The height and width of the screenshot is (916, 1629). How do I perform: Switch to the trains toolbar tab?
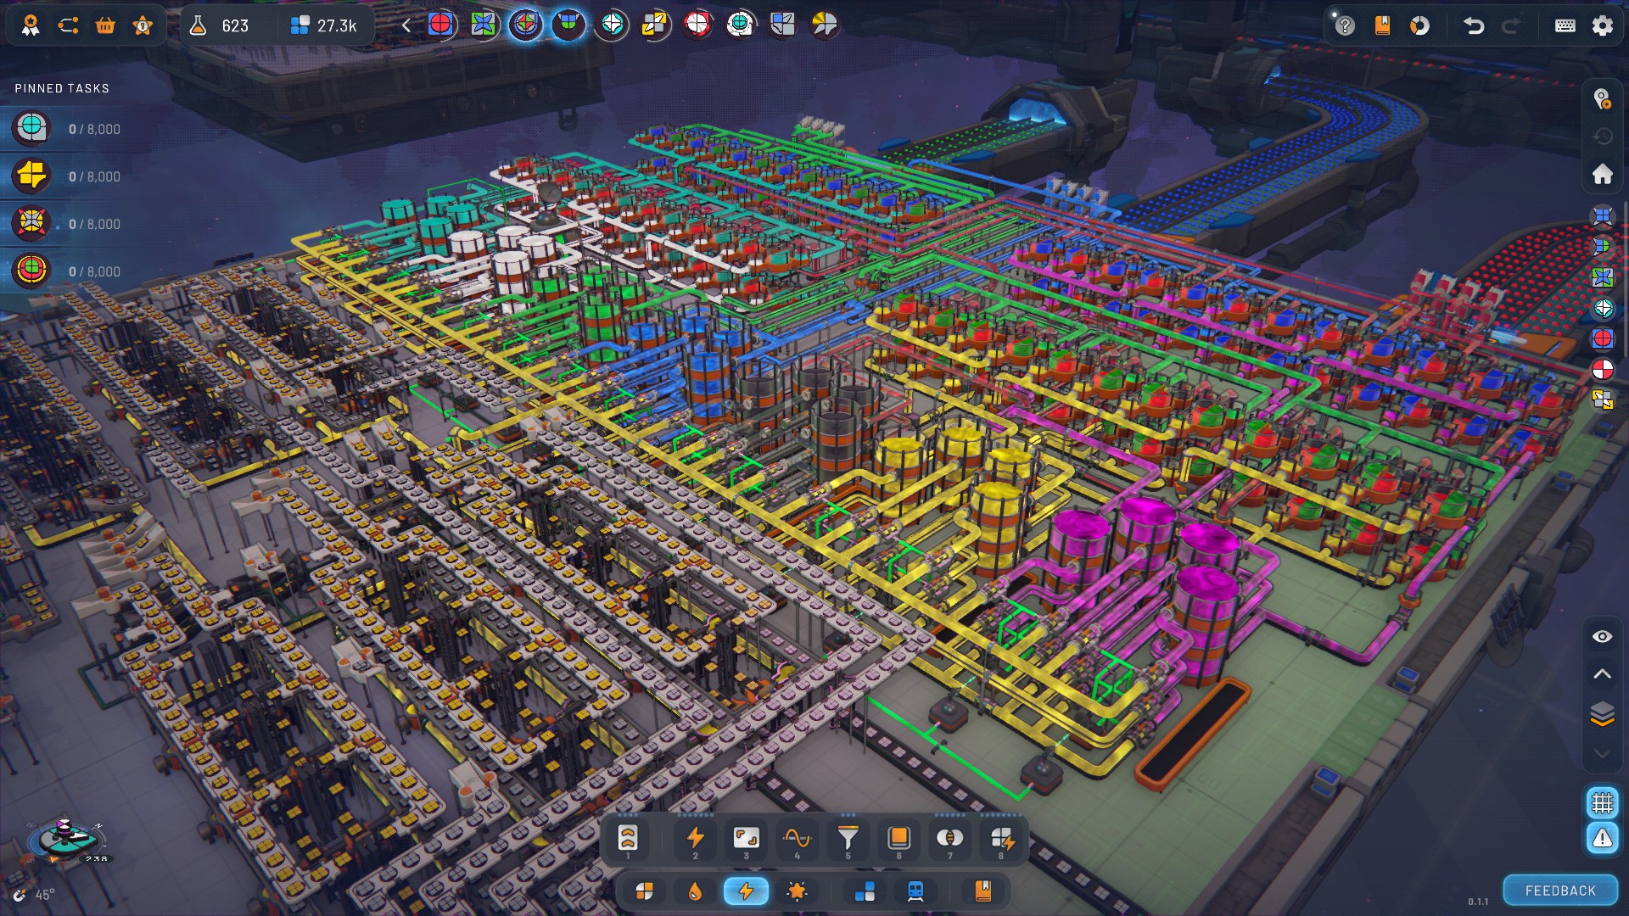tap(915, 891)
